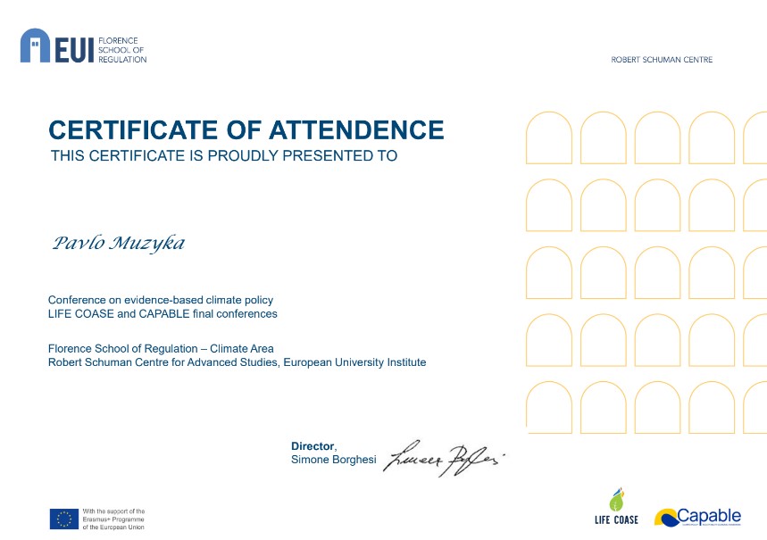
Task: Select the Certificate of Attendence title
Action: tap(246, 130)
